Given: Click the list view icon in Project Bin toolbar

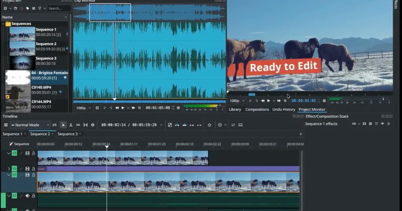Looking at the screenshot, I should [x=34, y=9].
